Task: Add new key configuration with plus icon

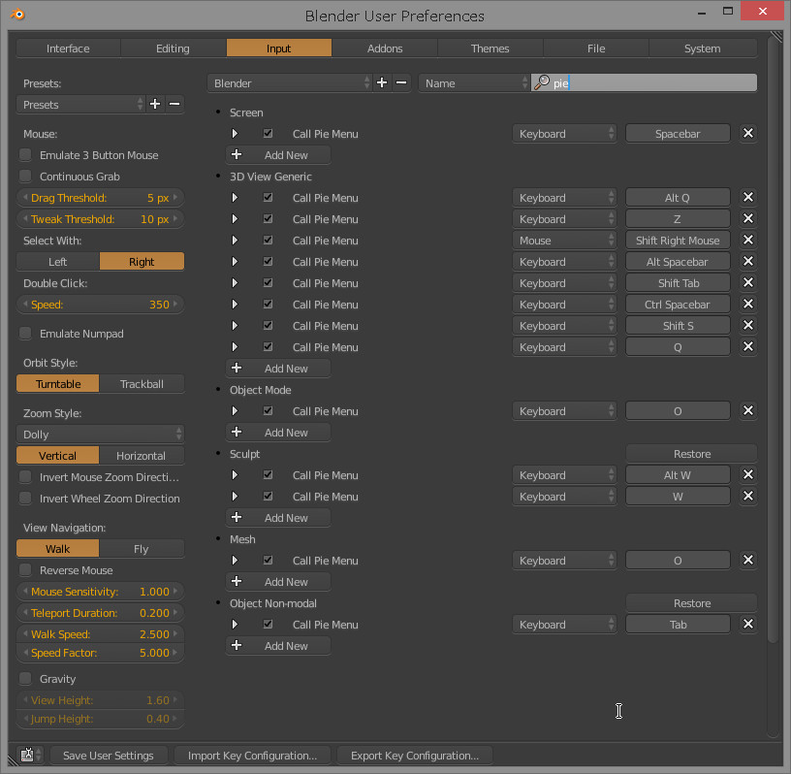Action: coord(382,82)
